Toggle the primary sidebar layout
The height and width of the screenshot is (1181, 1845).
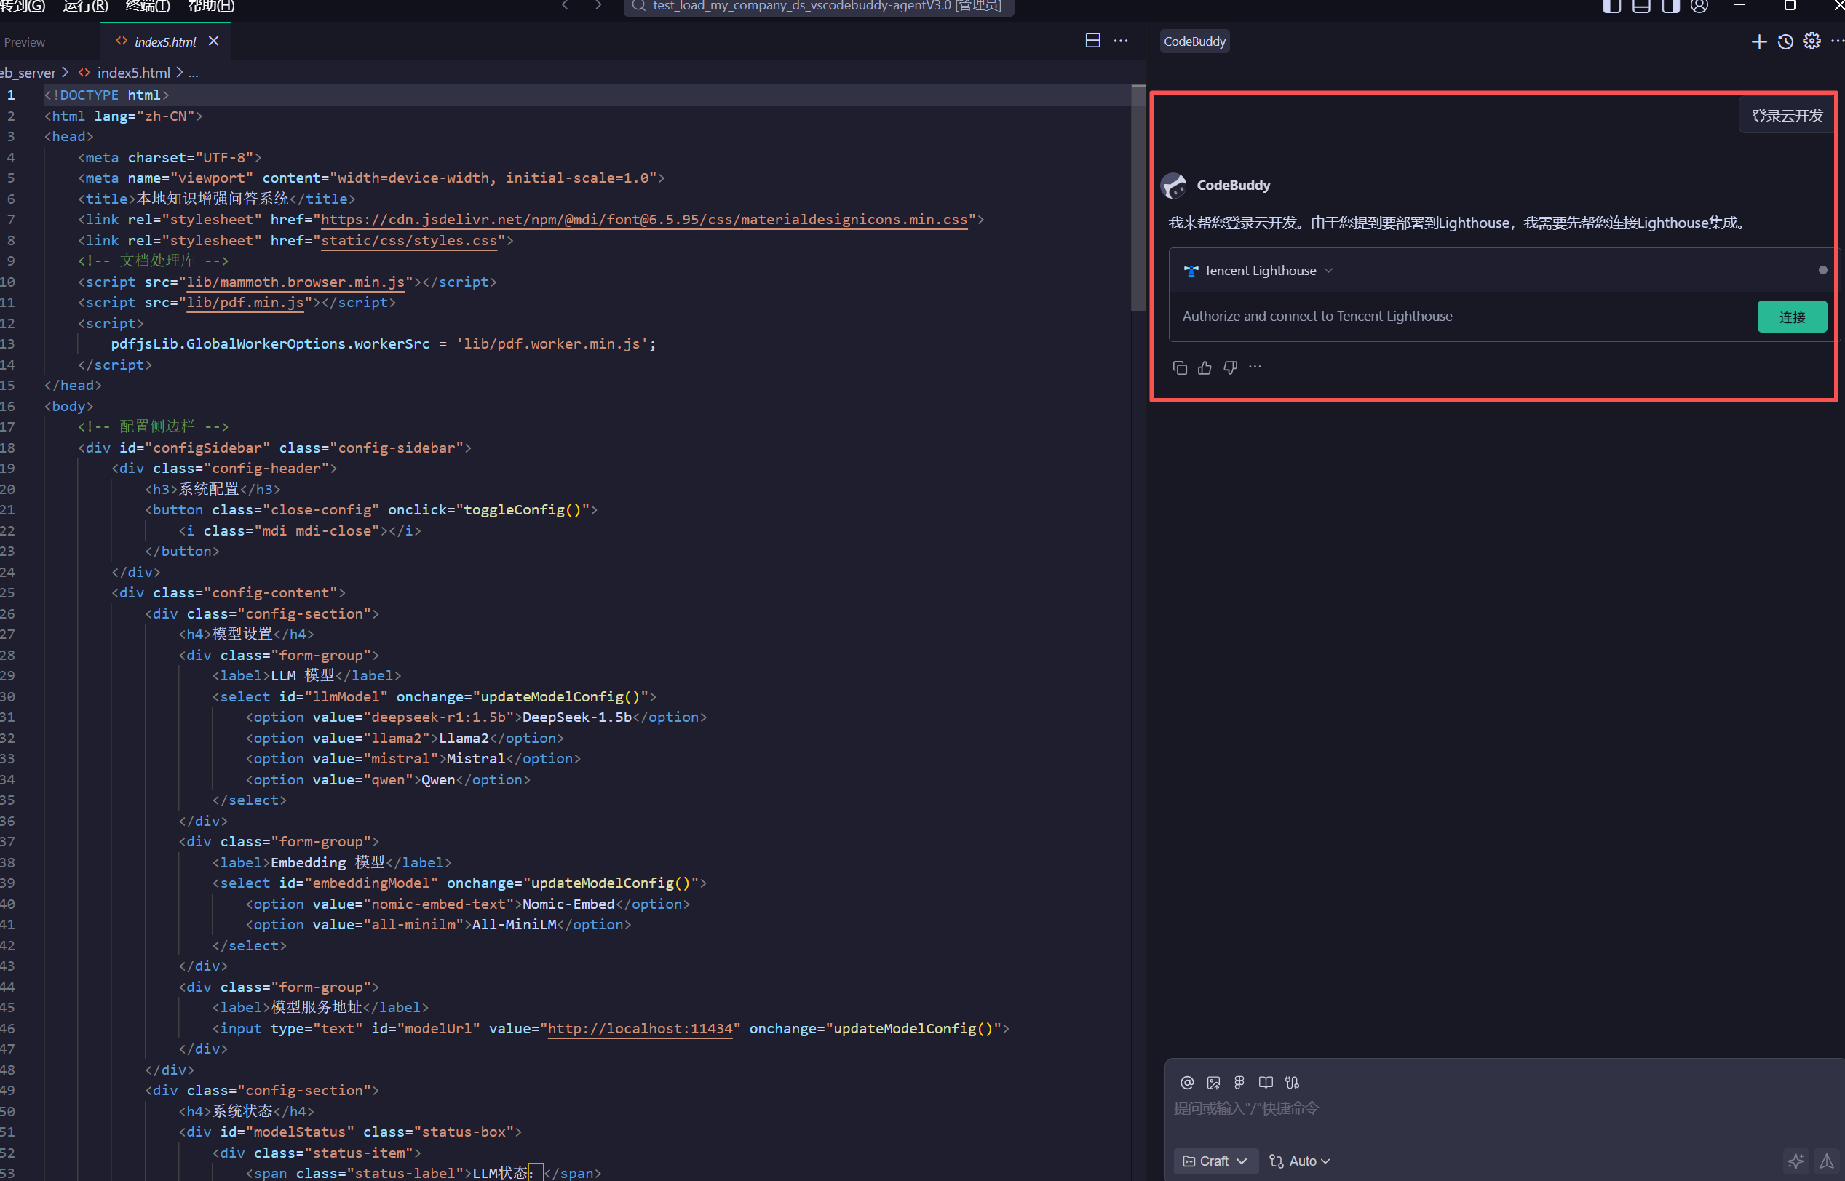(1612, 6)
